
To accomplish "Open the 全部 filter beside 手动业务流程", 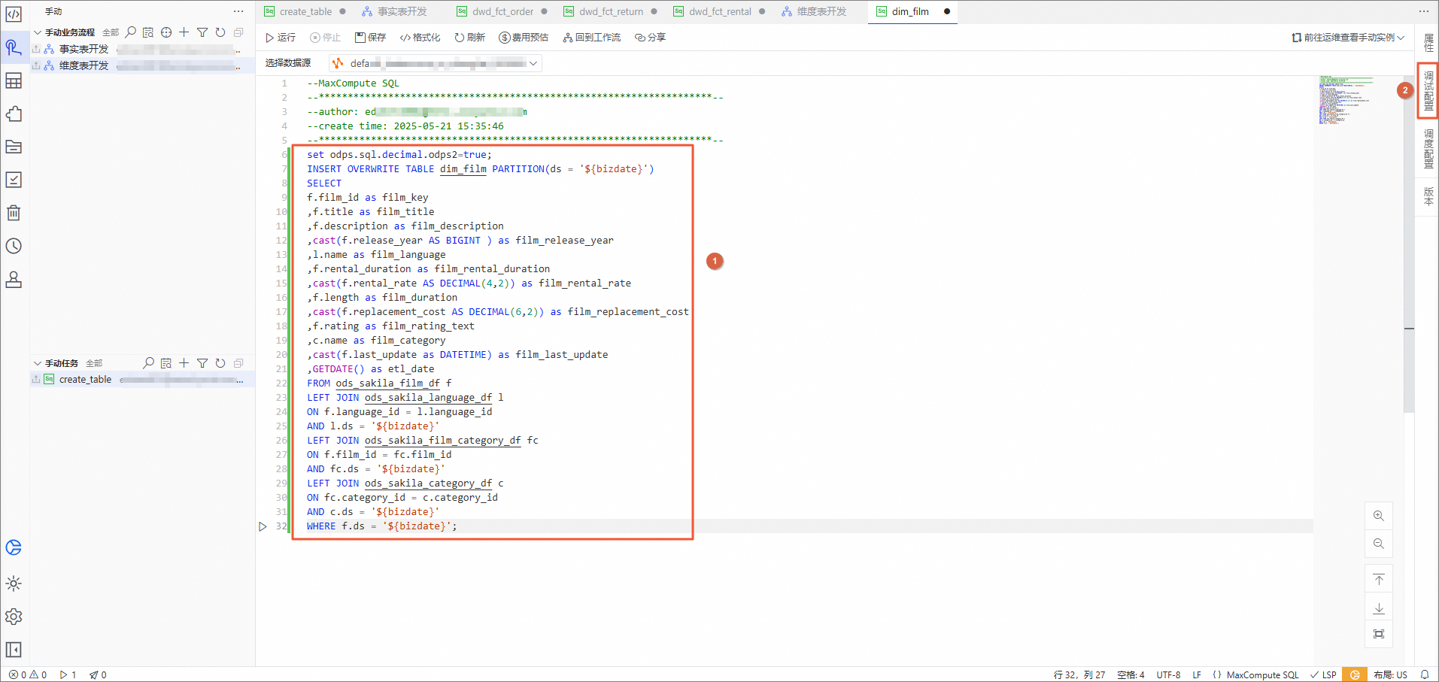I will (x=111, y=32).
